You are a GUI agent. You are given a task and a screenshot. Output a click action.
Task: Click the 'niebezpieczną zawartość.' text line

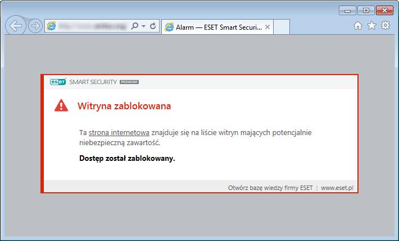(x=120, y=143)
